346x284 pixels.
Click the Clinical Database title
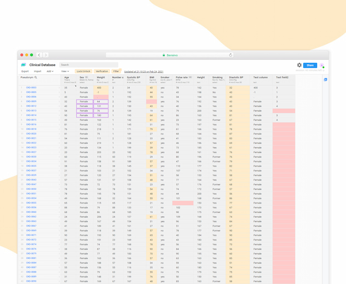coord(42,65)
